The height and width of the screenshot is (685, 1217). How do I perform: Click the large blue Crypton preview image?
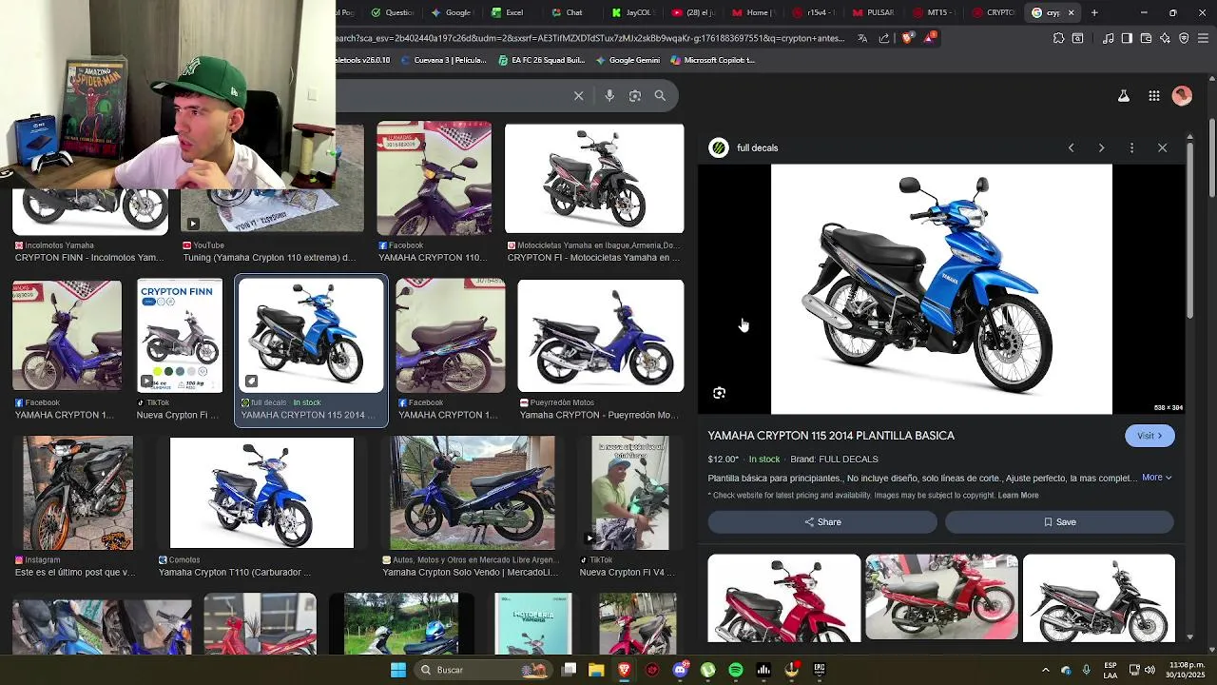point(941,289)
